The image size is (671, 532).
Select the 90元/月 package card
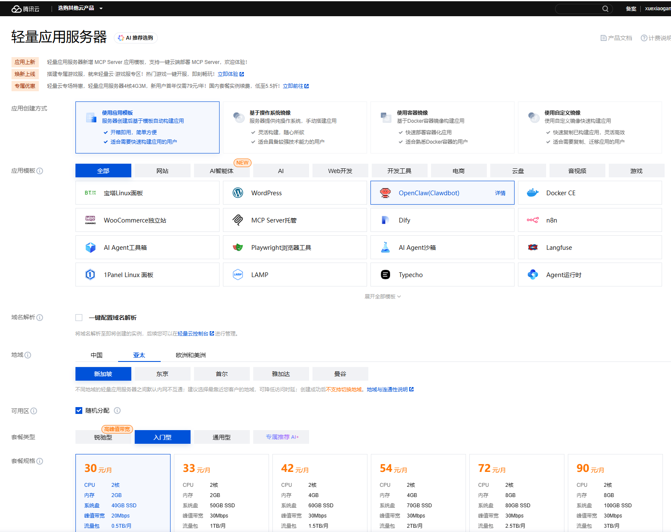click(x=615, y=493)
